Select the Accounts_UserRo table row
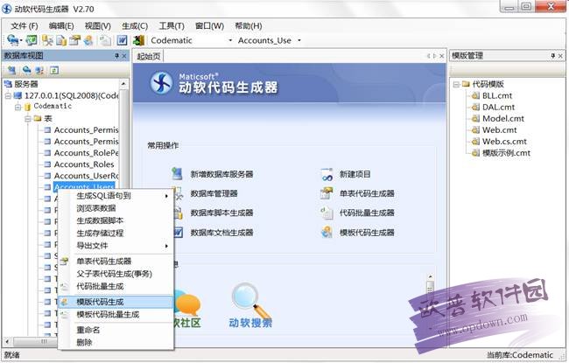The width and height of the screenshot is (569, 363). click(87, 176)
